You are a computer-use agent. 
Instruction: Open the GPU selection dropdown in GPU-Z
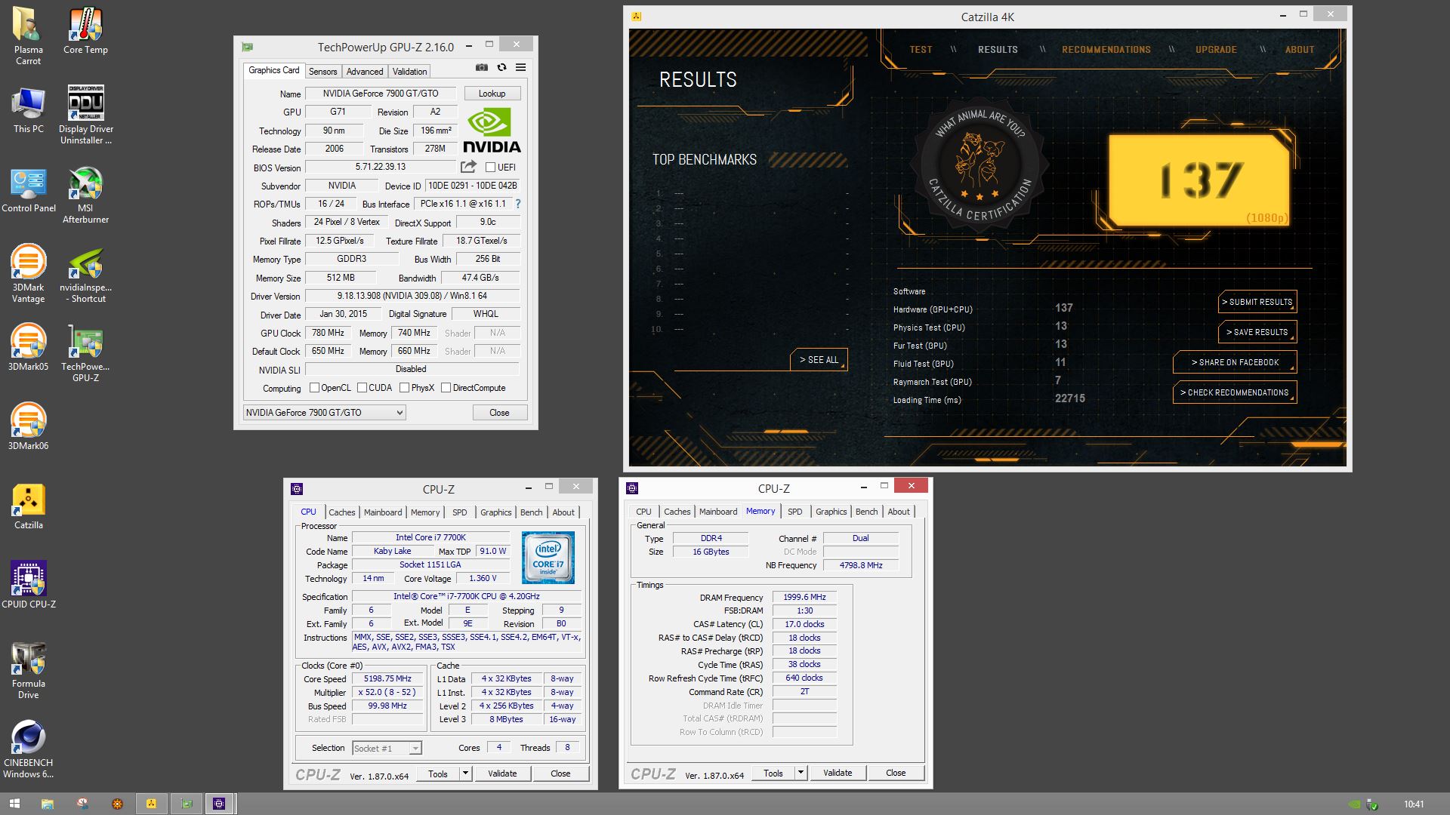click(325, 413)
